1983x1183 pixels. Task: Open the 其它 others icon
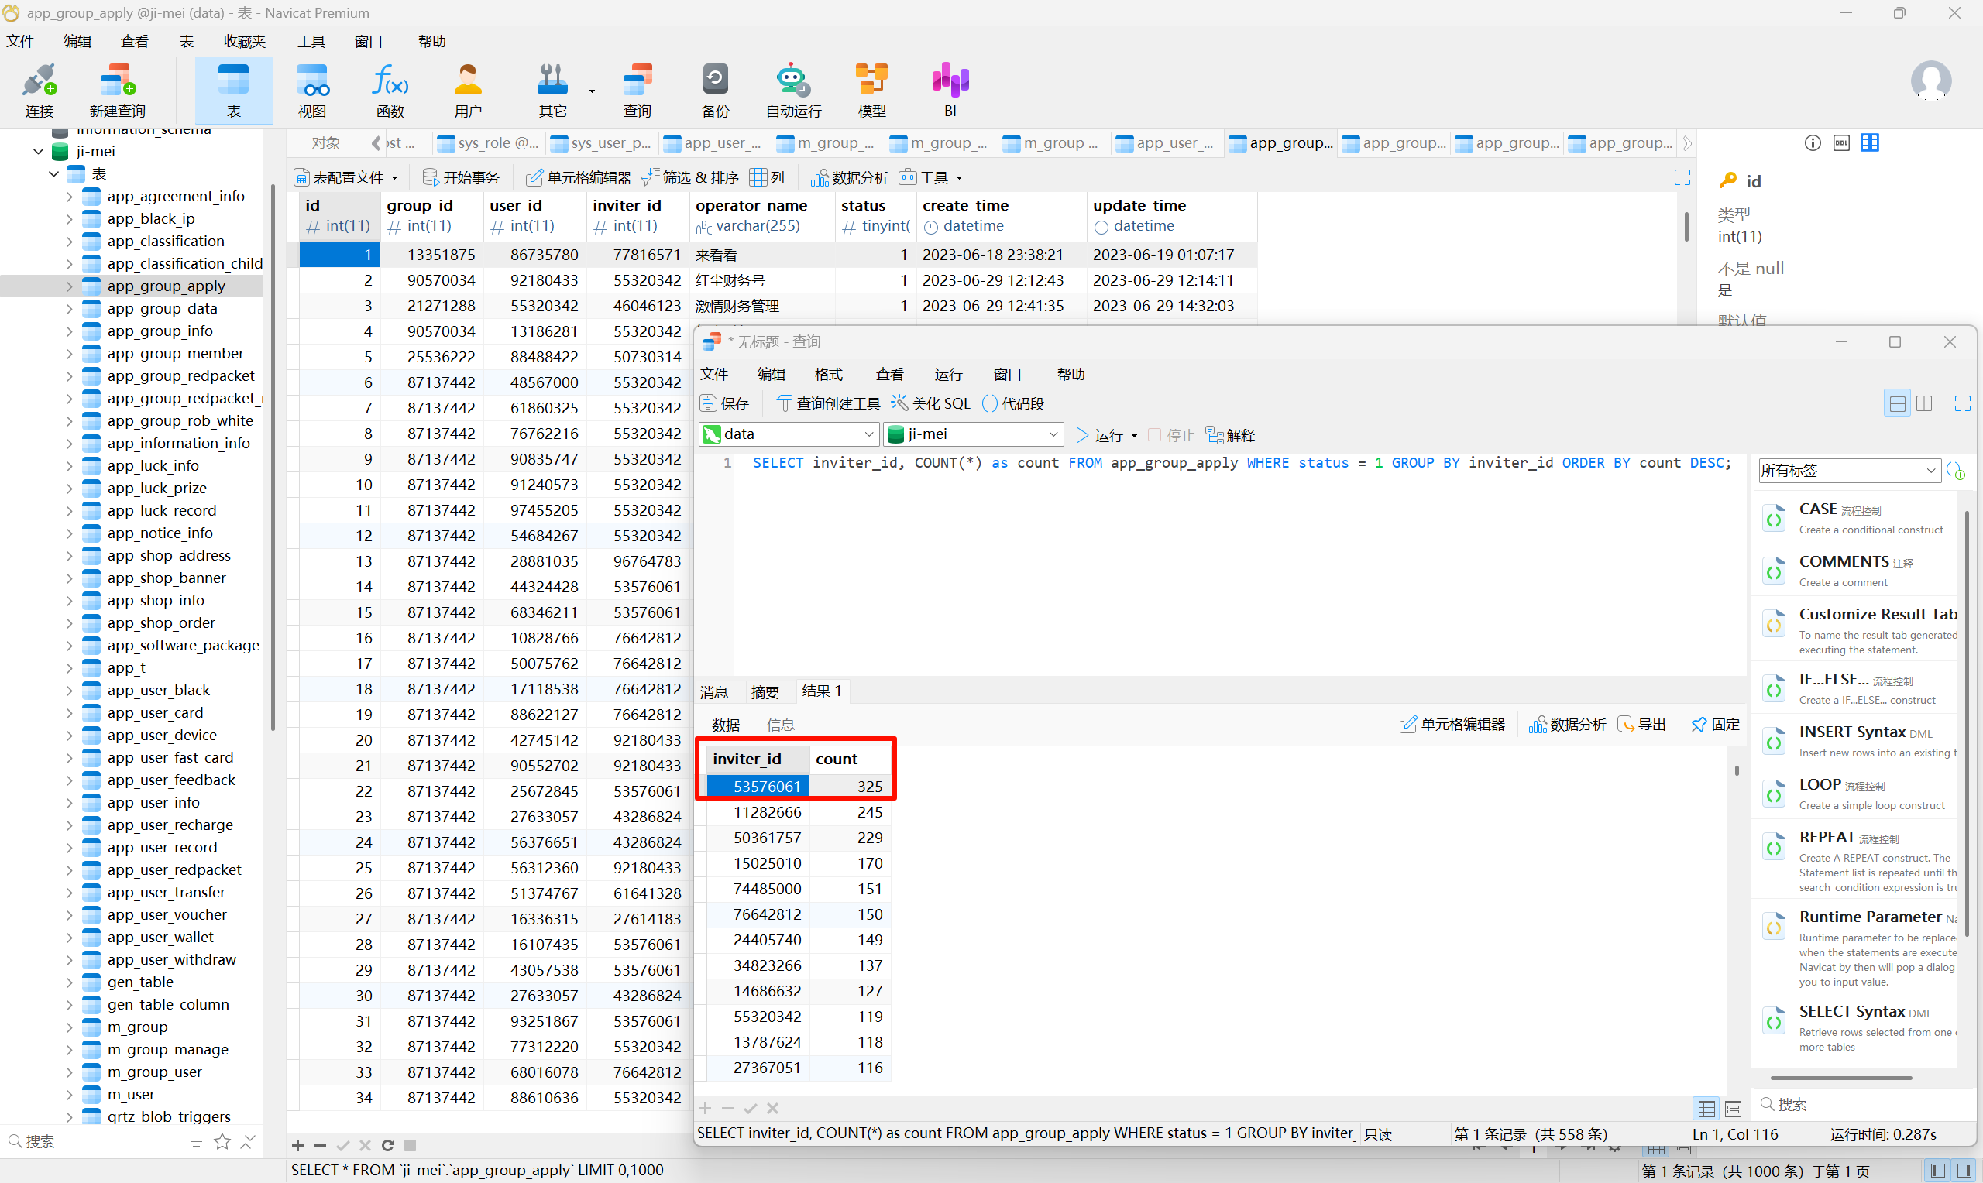(552, 90)
